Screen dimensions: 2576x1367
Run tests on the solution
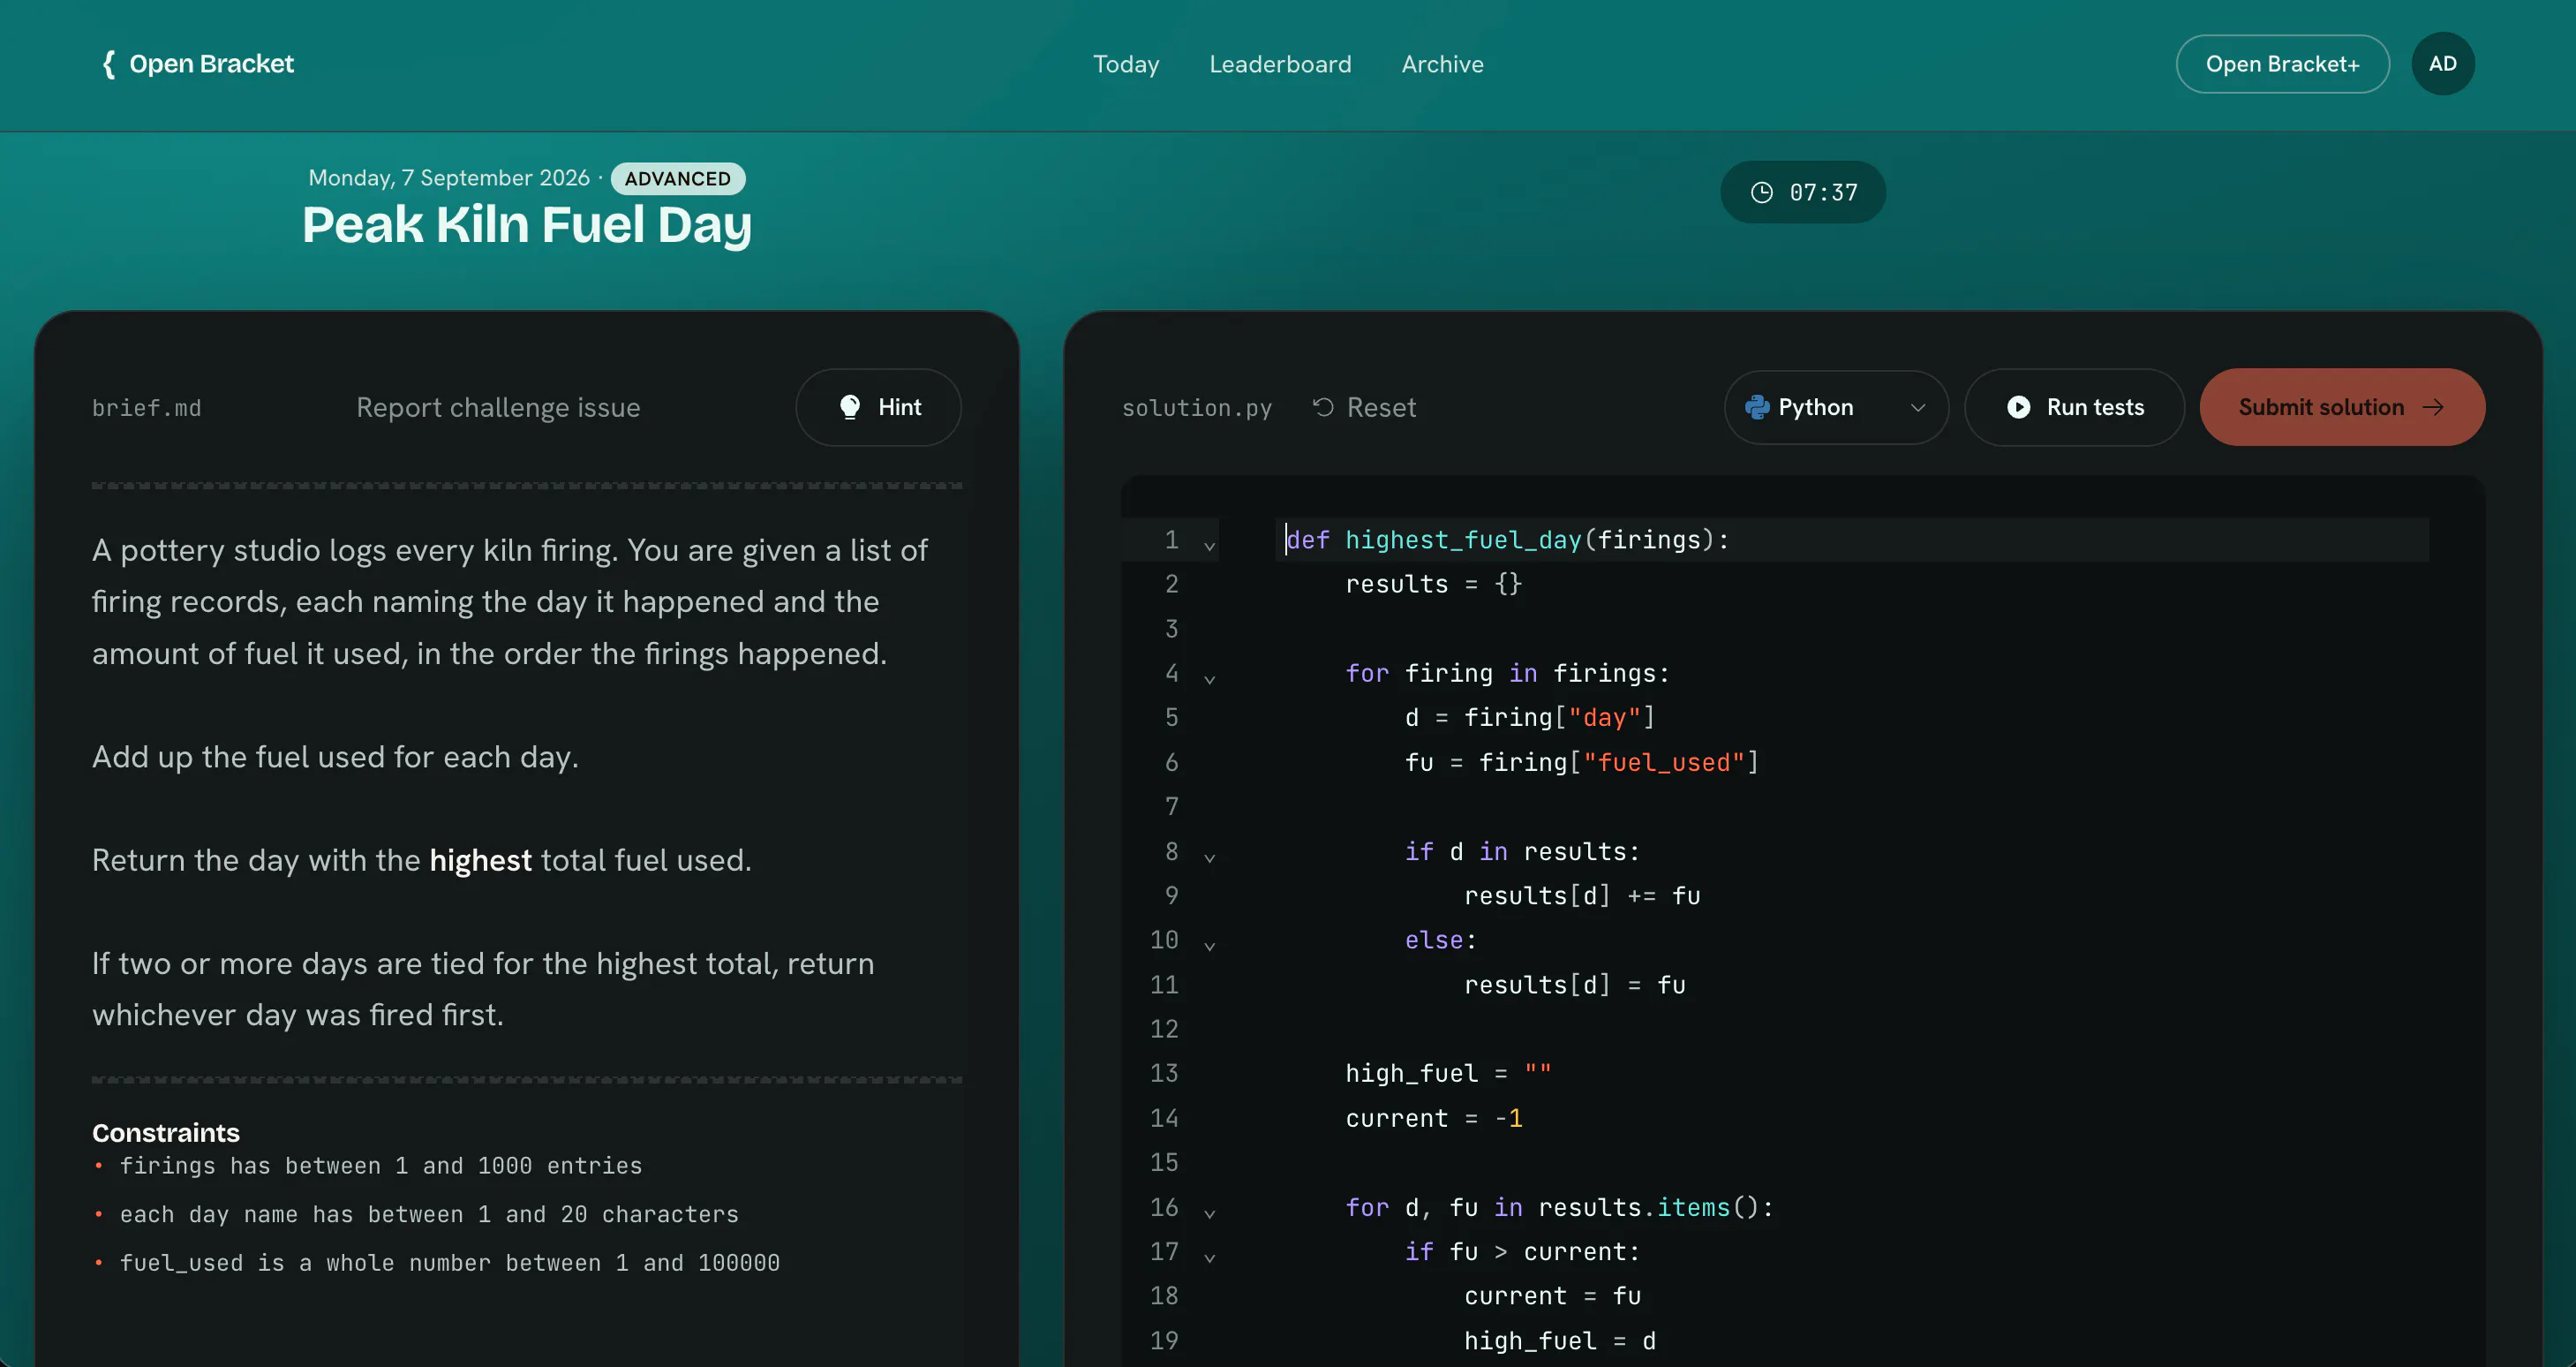pyautogui.click(x=2074, y=407)
